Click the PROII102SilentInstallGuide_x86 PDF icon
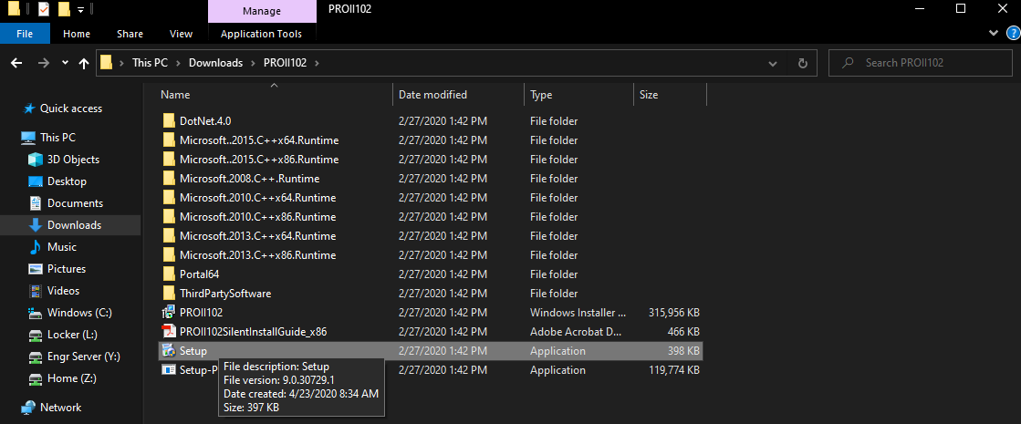Image resolution: width=1021 pixels, height=424 pixels. (x=168, y=332)
